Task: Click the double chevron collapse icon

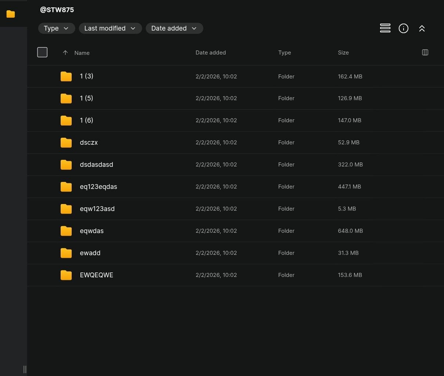Action: pyautogui.click(x=422, y=28)
